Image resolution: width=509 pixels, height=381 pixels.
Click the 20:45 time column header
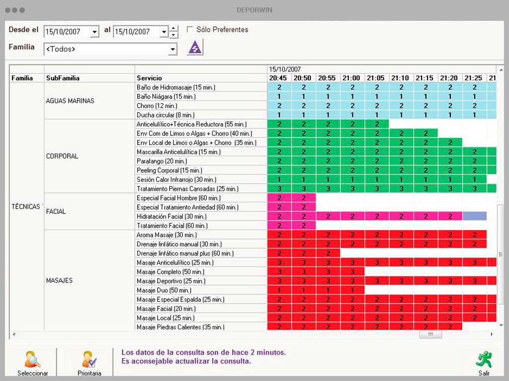[278, 78]
